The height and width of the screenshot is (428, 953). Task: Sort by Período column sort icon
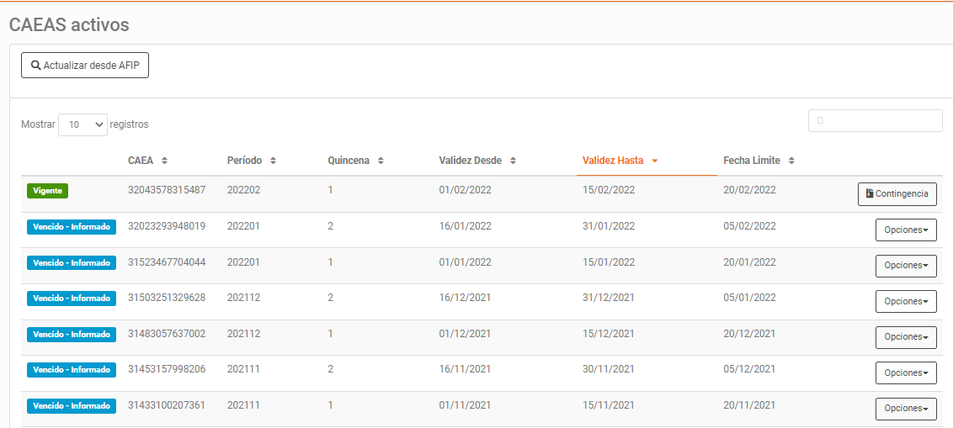click(x=274, y=161)
